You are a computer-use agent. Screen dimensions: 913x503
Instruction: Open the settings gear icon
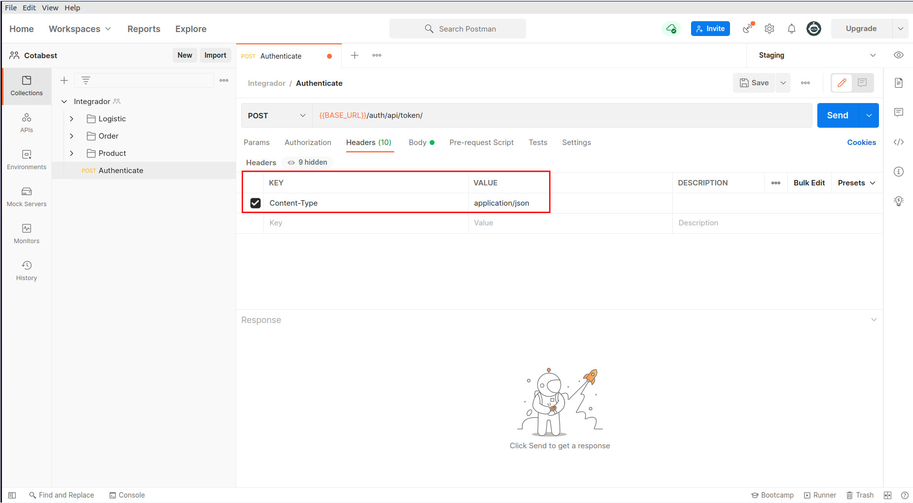[x=769, y=29]
